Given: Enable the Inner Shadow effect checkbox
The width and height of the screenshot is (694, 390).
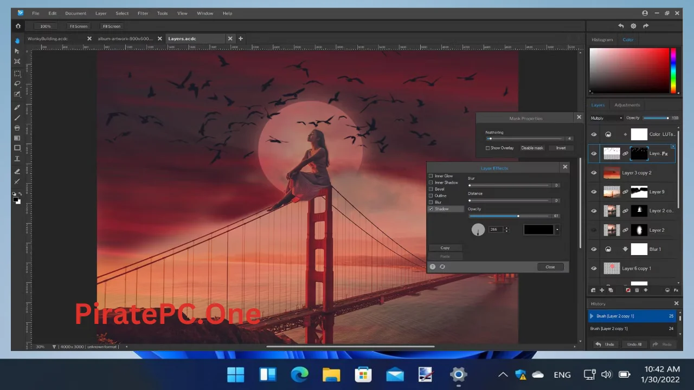Looking at the screenshot, I should click(x=431, y=183).
